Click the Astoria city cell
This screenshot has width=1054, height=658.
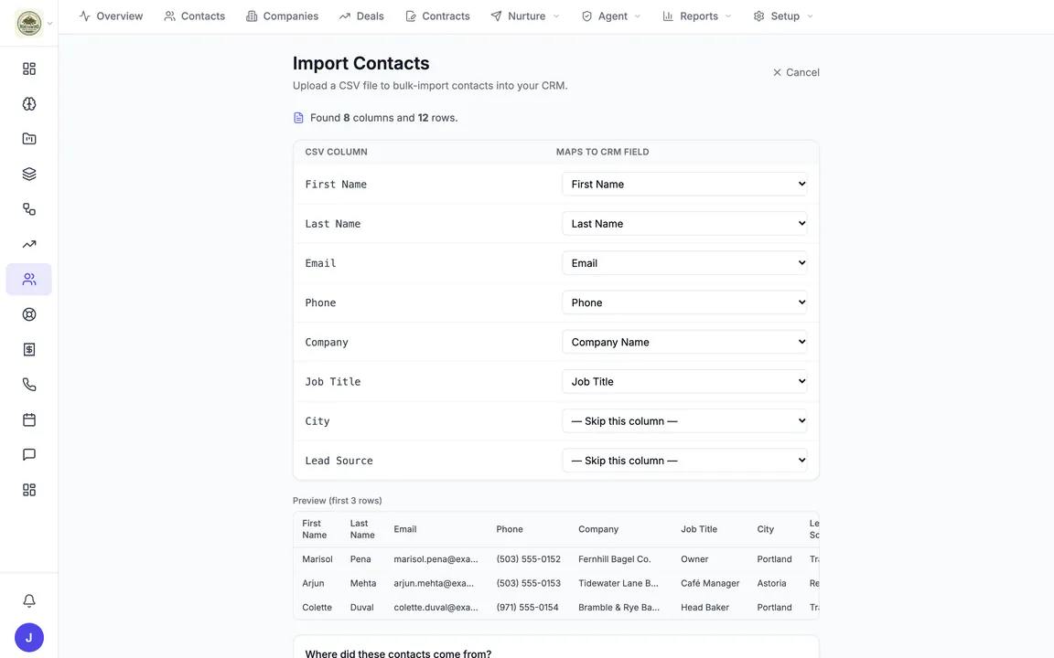(x=771, y=583)
